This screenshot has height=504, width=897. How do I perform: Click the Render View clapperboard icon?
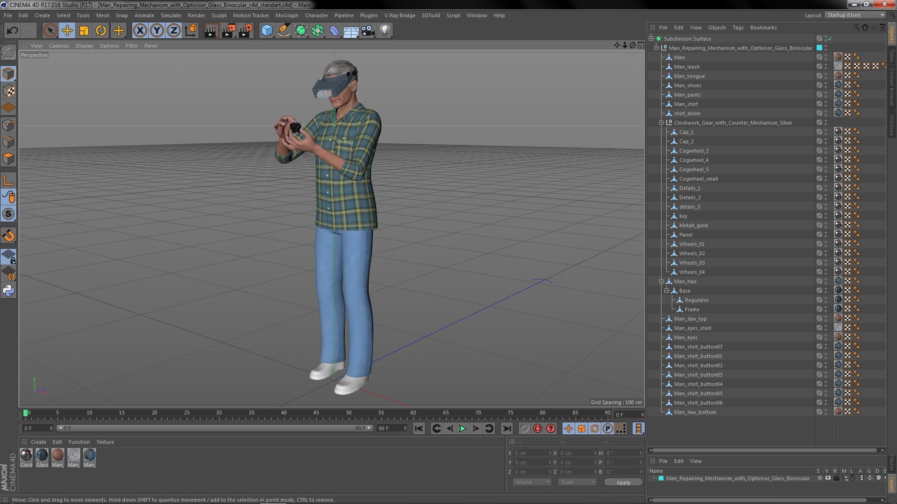tap(211, 31)
